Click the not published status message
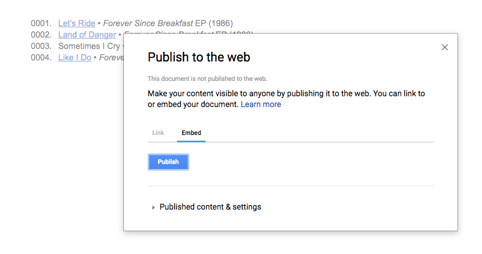 [x=207, y=79]
